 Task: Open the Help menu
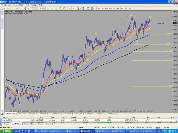(41, 5)
